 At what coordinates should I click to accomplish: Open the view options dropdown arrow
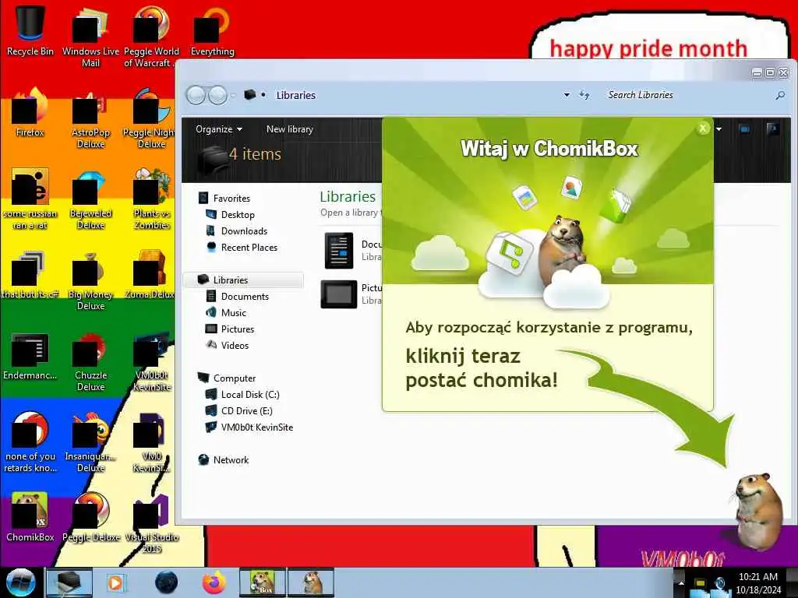click(x=719, y=129)
